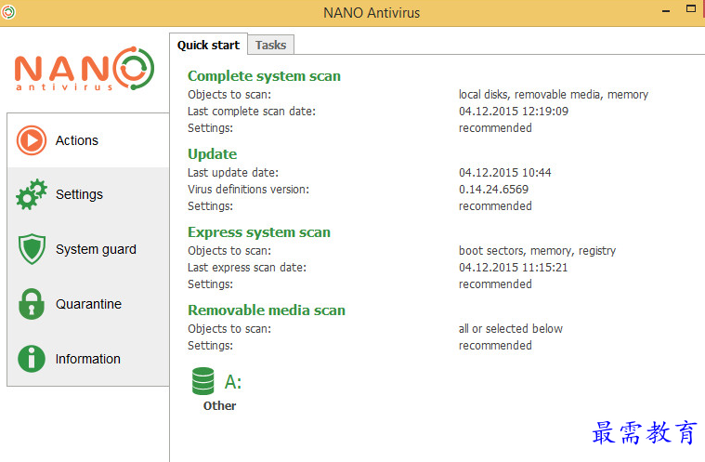This screenshot has width=705, height=462.
Task: Click 'recommended' under Removable media scan
Action: [x=495, y=345]
